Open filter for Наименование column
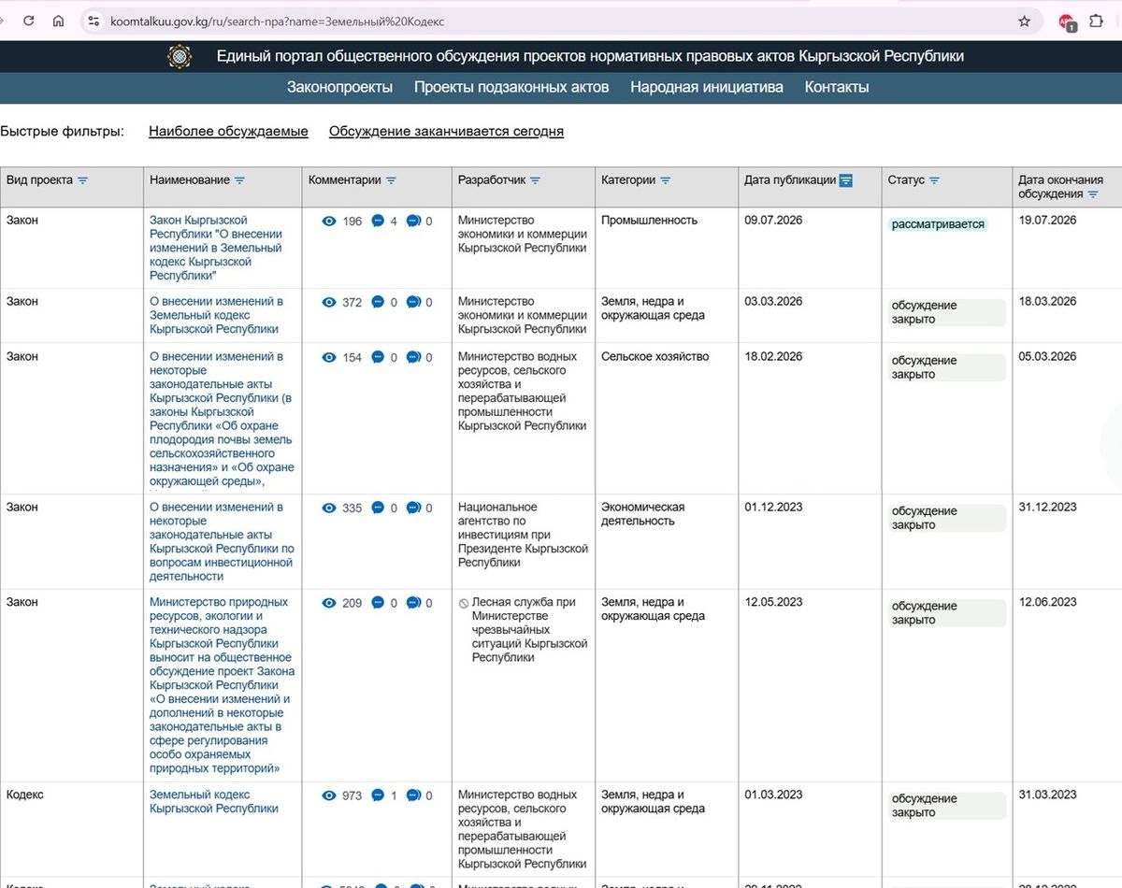Image resolution: width=1122 pixels, height=888 pixels. coord(239,180)
